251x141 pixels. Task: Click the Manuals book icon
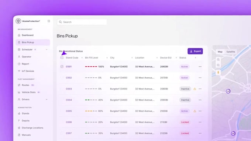point(19,135)
